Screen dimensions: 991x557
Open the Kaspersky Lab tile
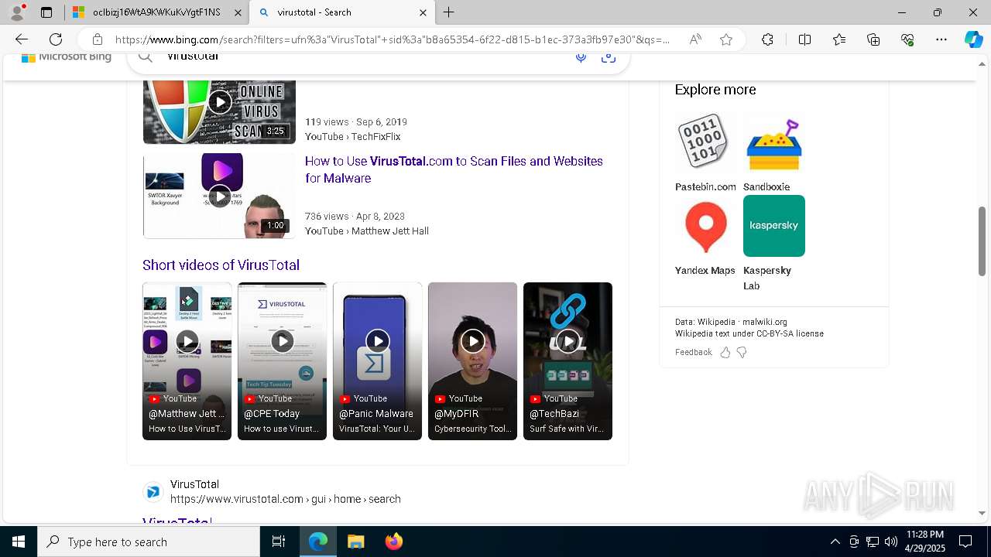pyautogui.click(x=773, y=226)
